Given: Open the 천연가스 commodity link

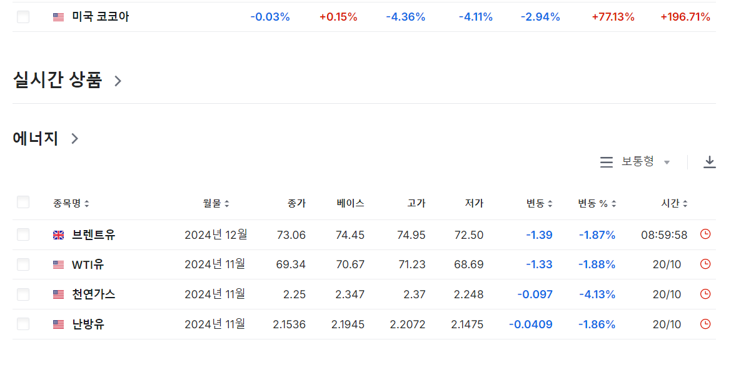Looking at the screenshot, I should (x=94, y=294).
